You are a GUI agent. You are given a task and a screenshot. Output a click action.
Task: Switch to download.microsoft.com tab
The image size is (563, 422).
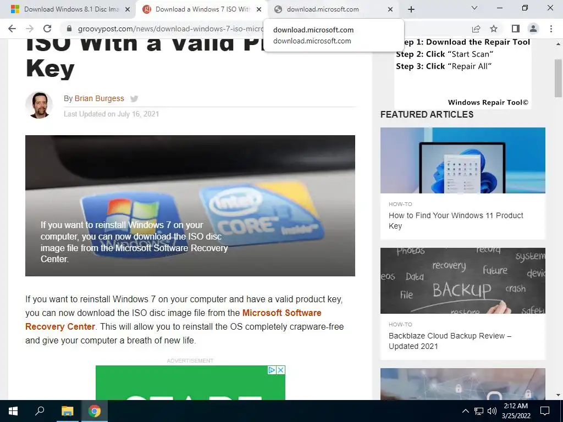tap(334, 9)
